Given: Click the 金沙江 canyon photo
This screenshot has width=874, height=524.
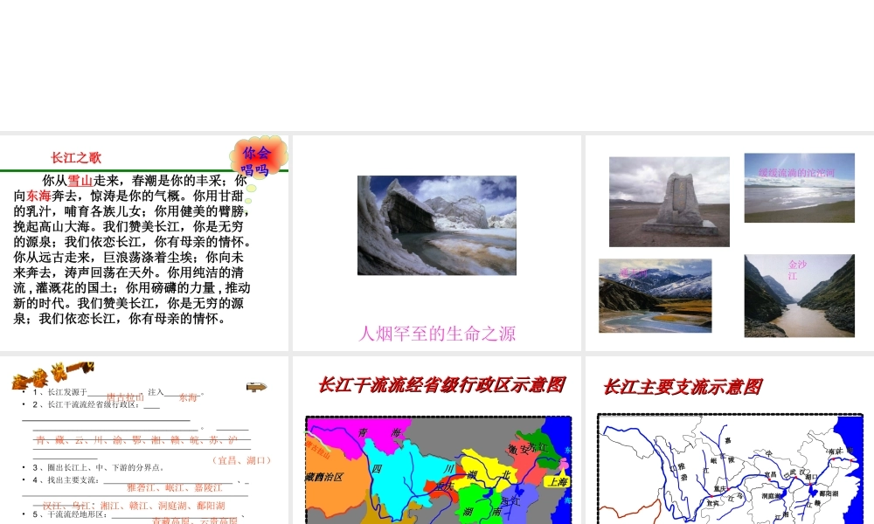Looking at the screenshot, I should click(x=800, y=296).
